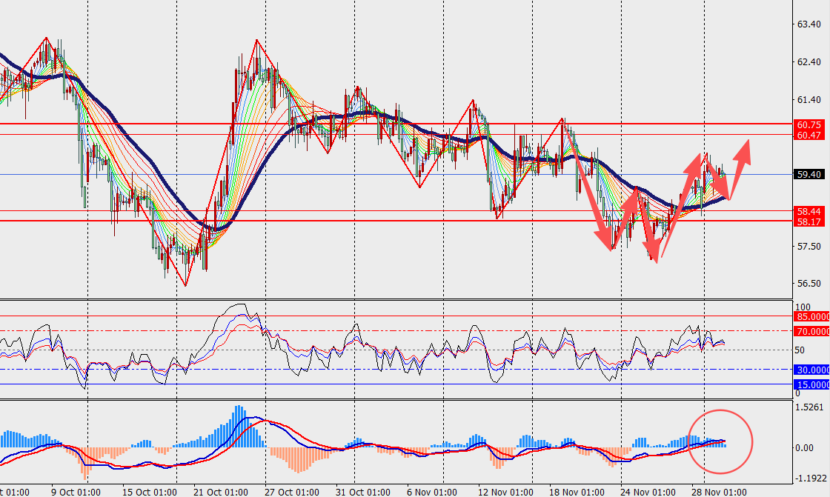This screenshot has height=497, width=830.
Task: Click the 18 Nov 01:00 date label
Action: point(575,492)
